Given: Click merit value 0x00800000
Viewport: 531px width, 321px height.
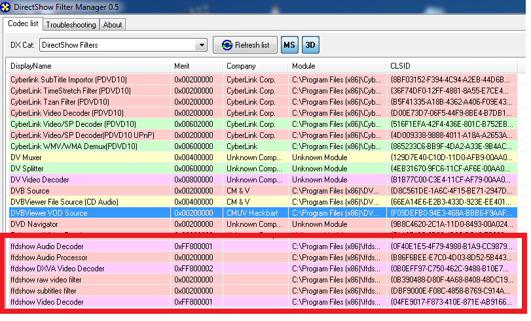Looking at the screenshot, I should pyautogui.click(x=194, y=180).
